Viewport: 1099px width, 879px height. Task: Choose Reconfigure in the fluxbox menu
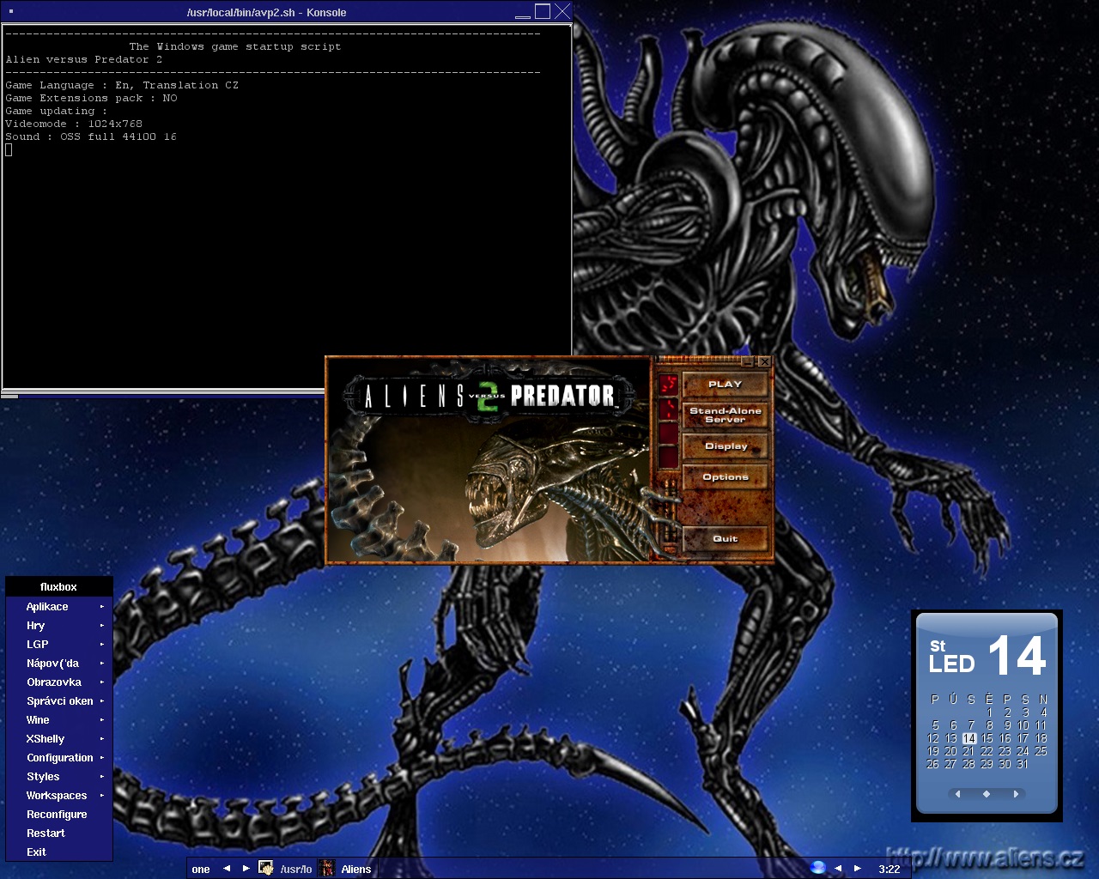pos(58,815)
